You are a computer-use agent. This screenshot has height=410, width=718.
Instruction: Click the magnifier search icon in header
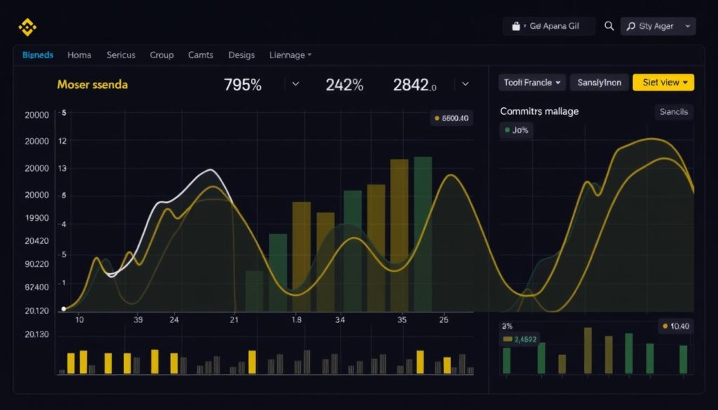pyautogui.click(x=609, y=26)
